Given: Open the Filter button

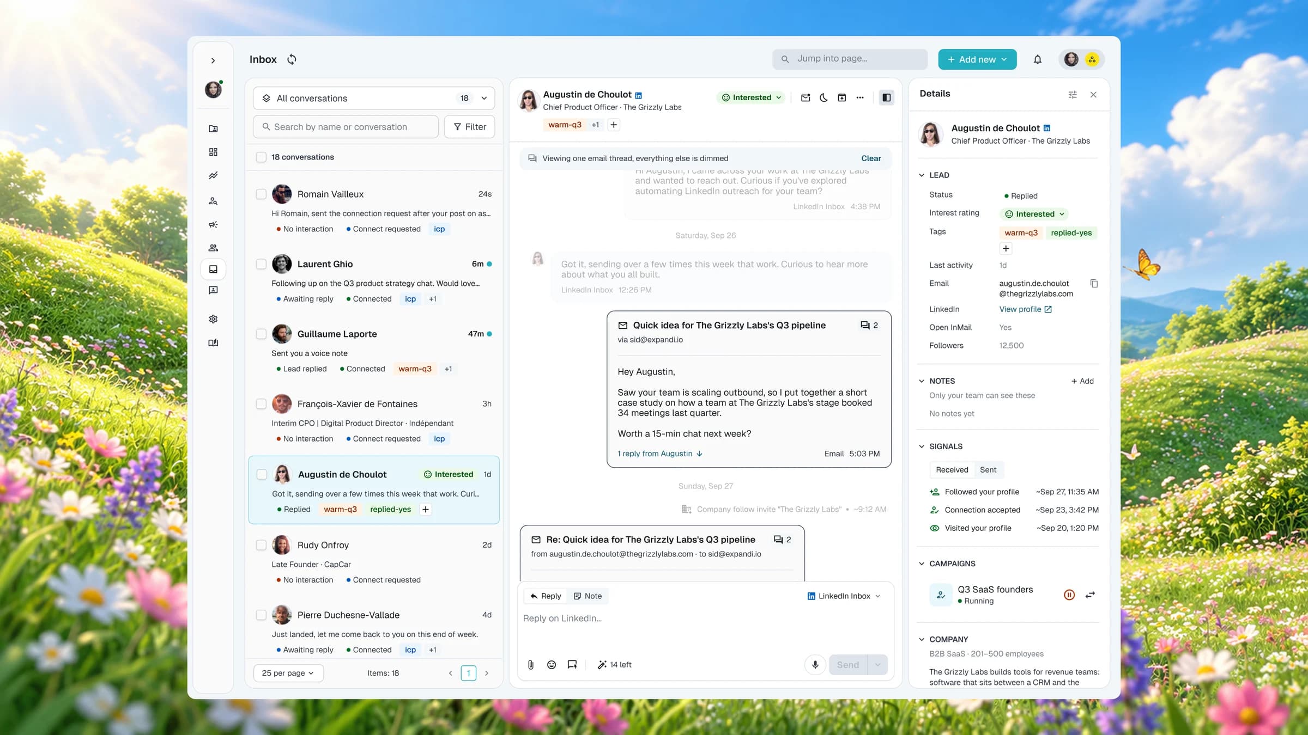Looking at the screenshot, I should click(469, 127).
